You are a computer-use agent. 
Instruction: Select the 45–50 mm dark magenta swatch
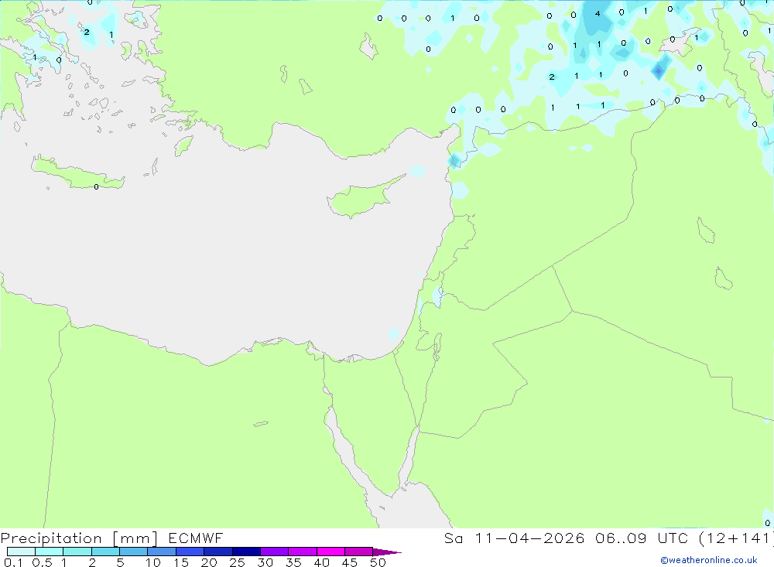358,552
